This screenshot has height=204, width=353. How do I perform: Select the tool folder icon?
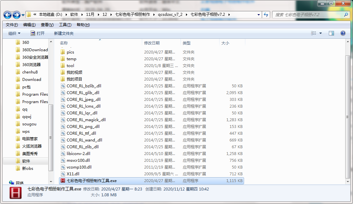point(63,65)
